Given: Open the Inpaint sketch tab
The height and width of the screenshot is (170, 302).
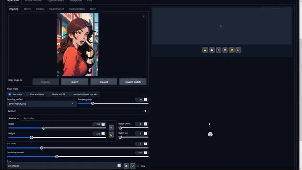Looking at the screenshot, I should (57, 9).
